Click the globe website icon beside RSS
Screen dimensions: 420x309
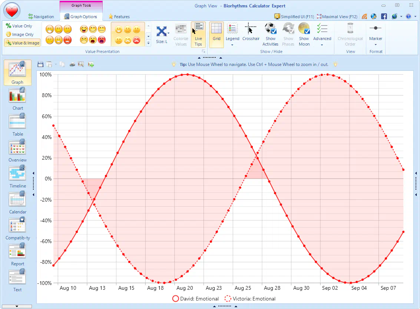[374, 17]
